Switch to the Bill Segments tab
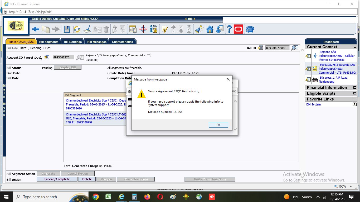This screenshot has height=202, width=360. 49,42
